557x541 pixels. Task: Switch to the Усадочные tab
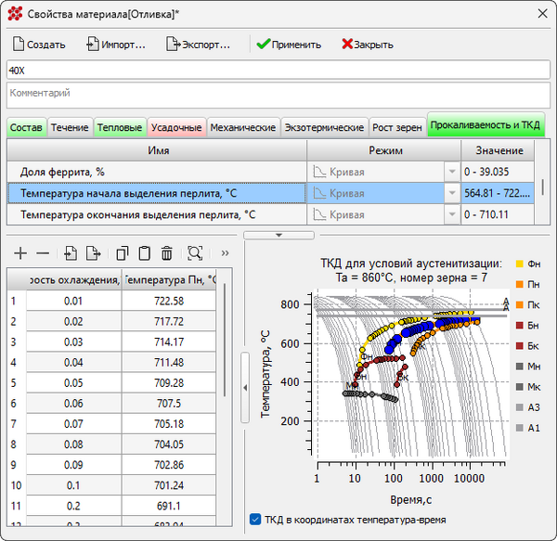coord(176,127)
